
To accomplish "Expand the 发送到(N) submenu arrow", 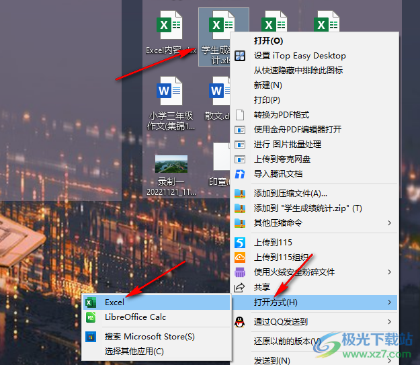I will coord(390,360).
